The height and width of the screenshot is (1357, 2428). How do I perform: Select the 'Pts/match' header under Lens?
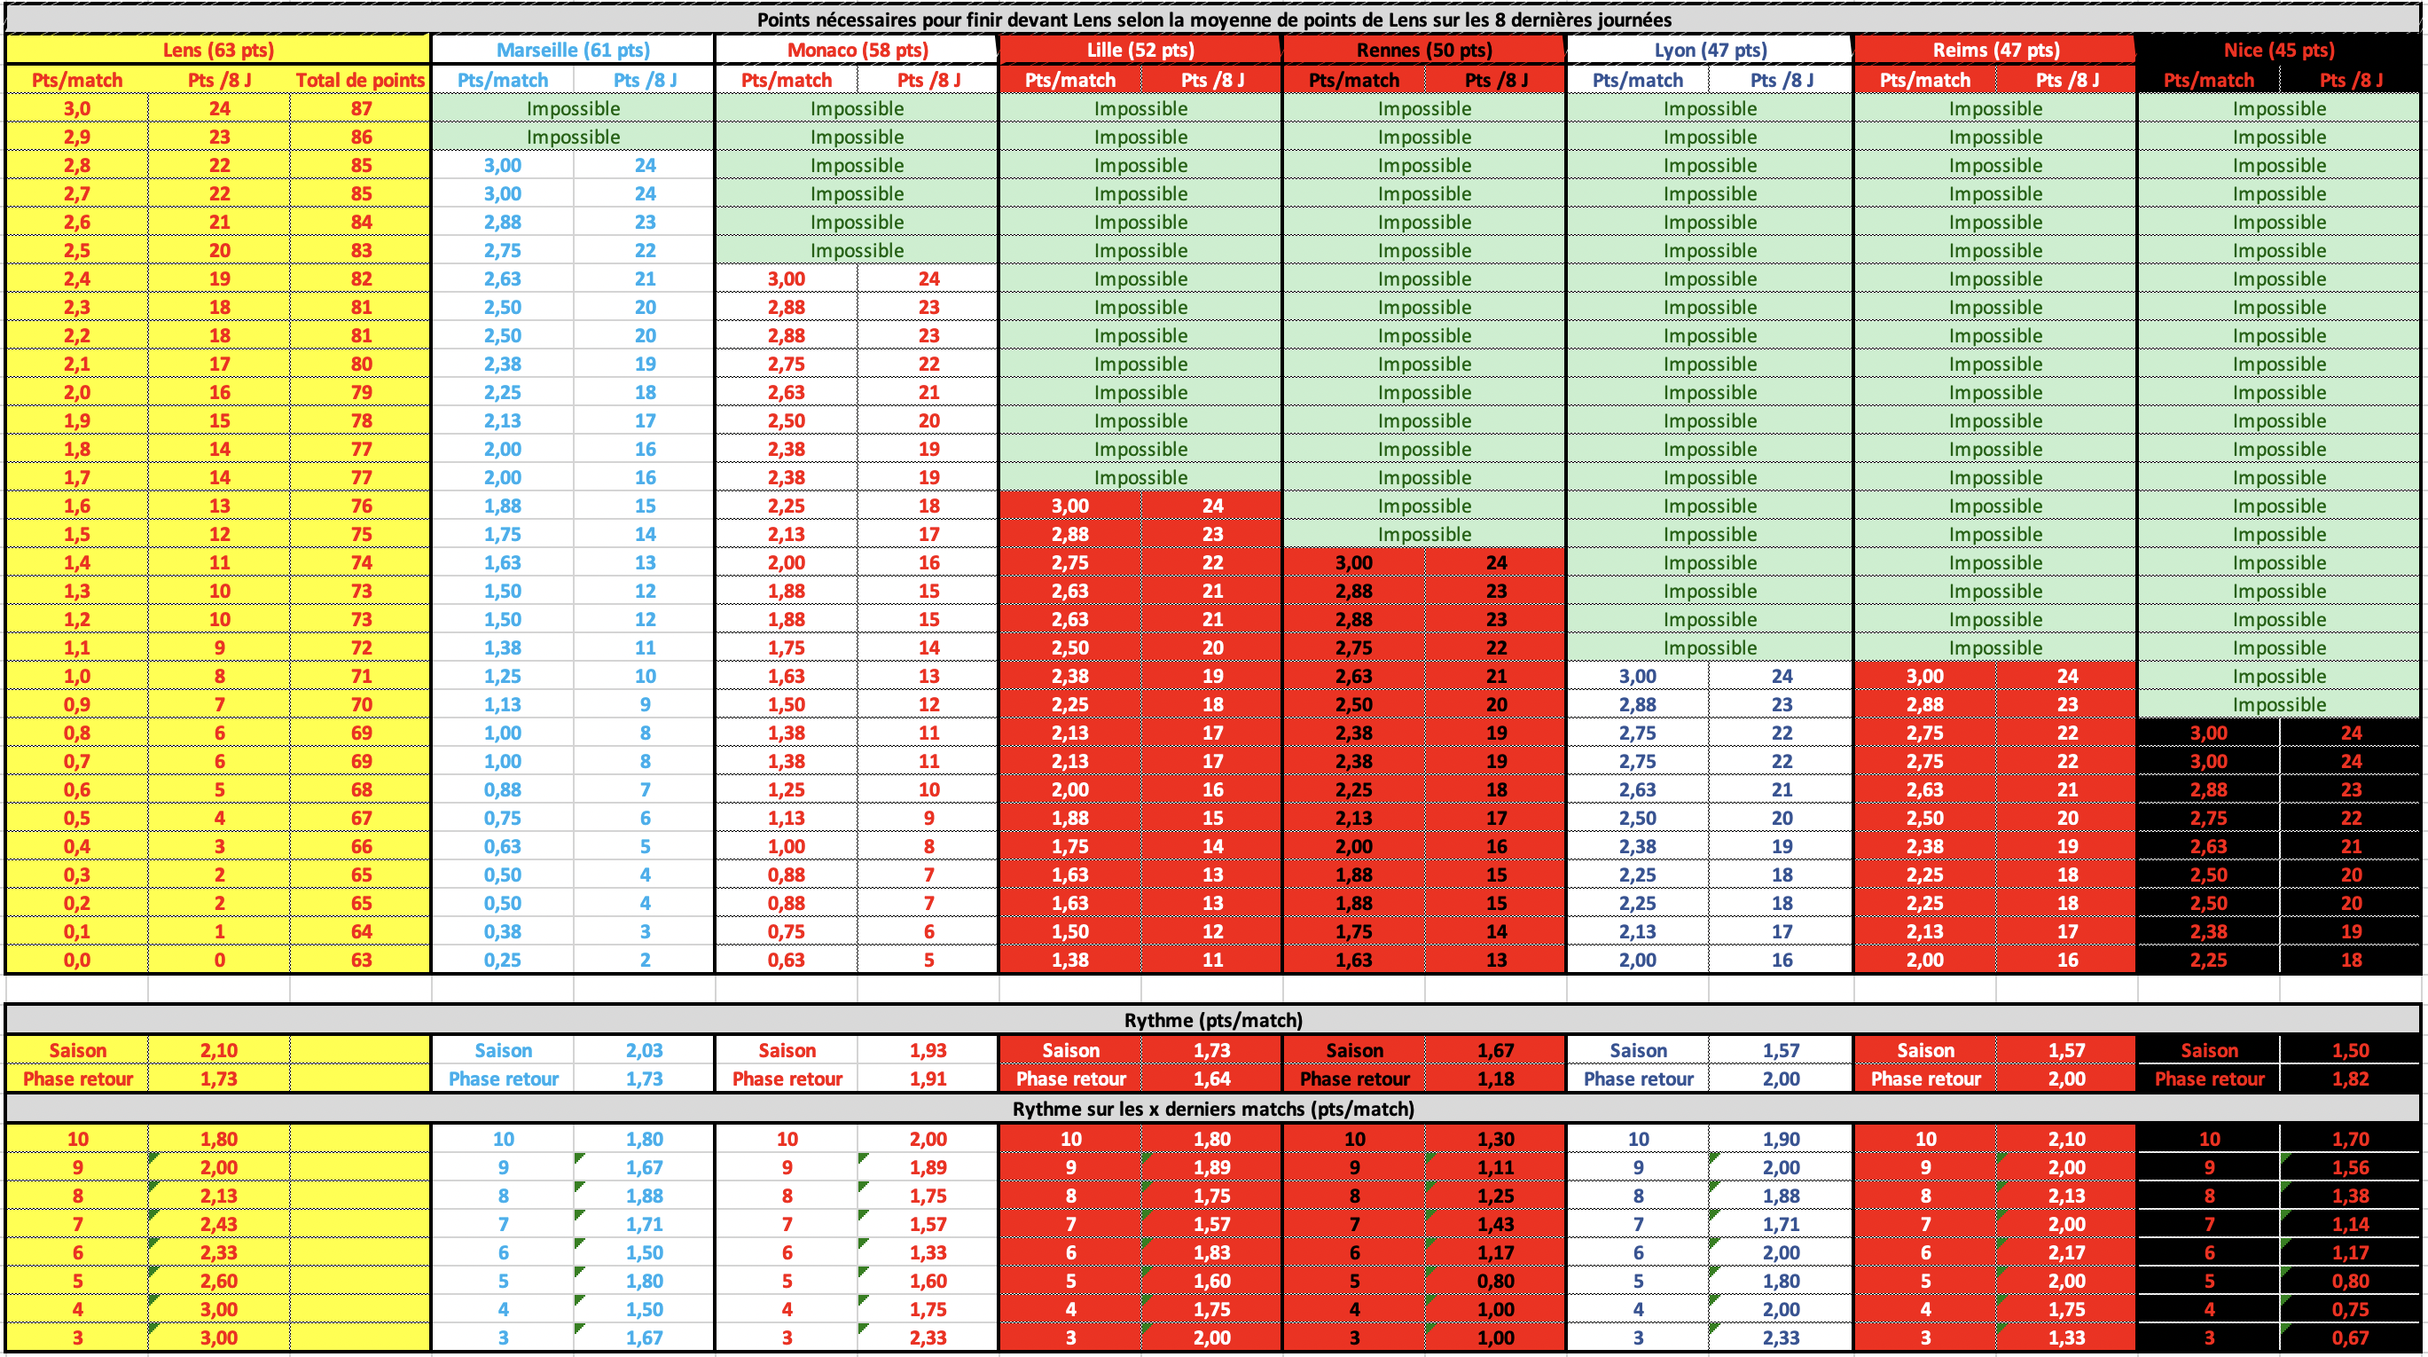[x=77, y=80]
